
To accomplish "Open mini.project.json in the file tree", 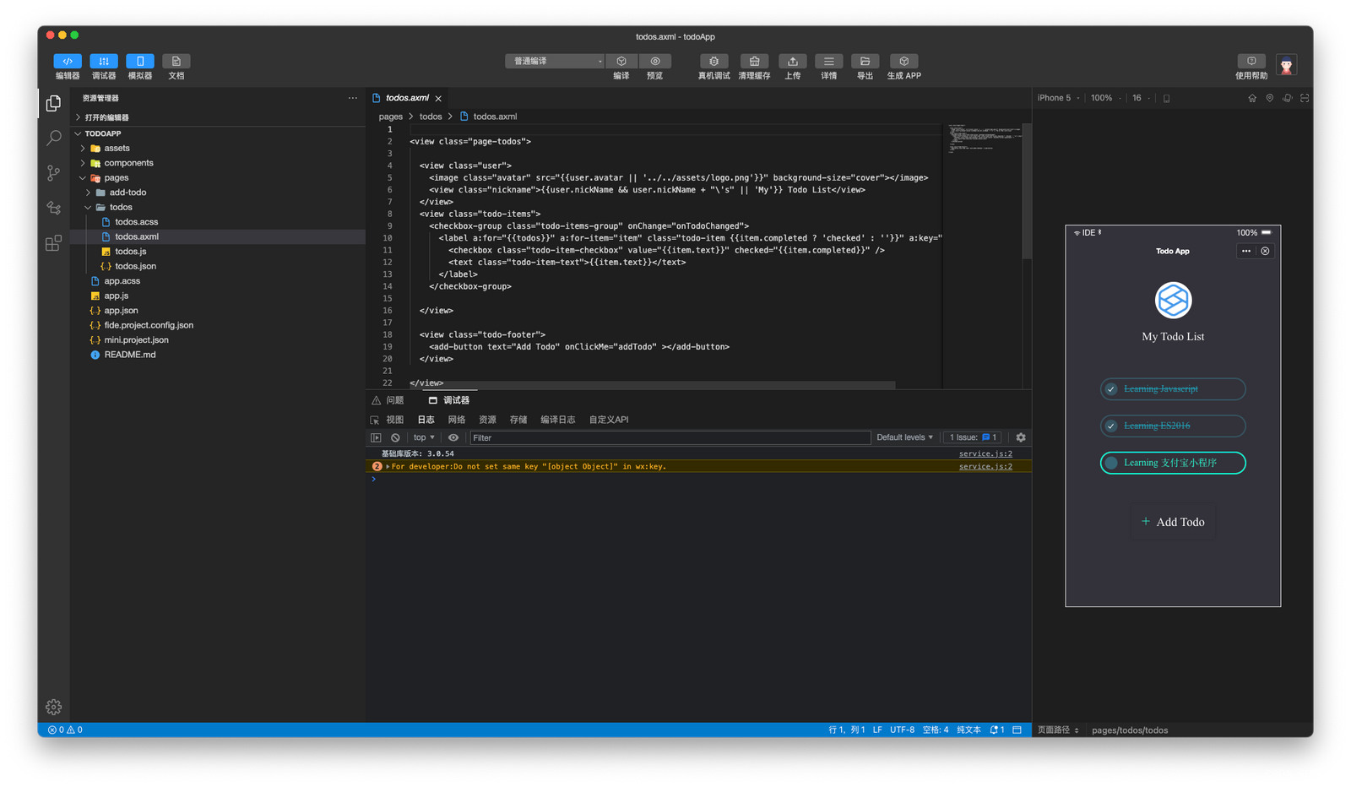I will pos(136,340).
